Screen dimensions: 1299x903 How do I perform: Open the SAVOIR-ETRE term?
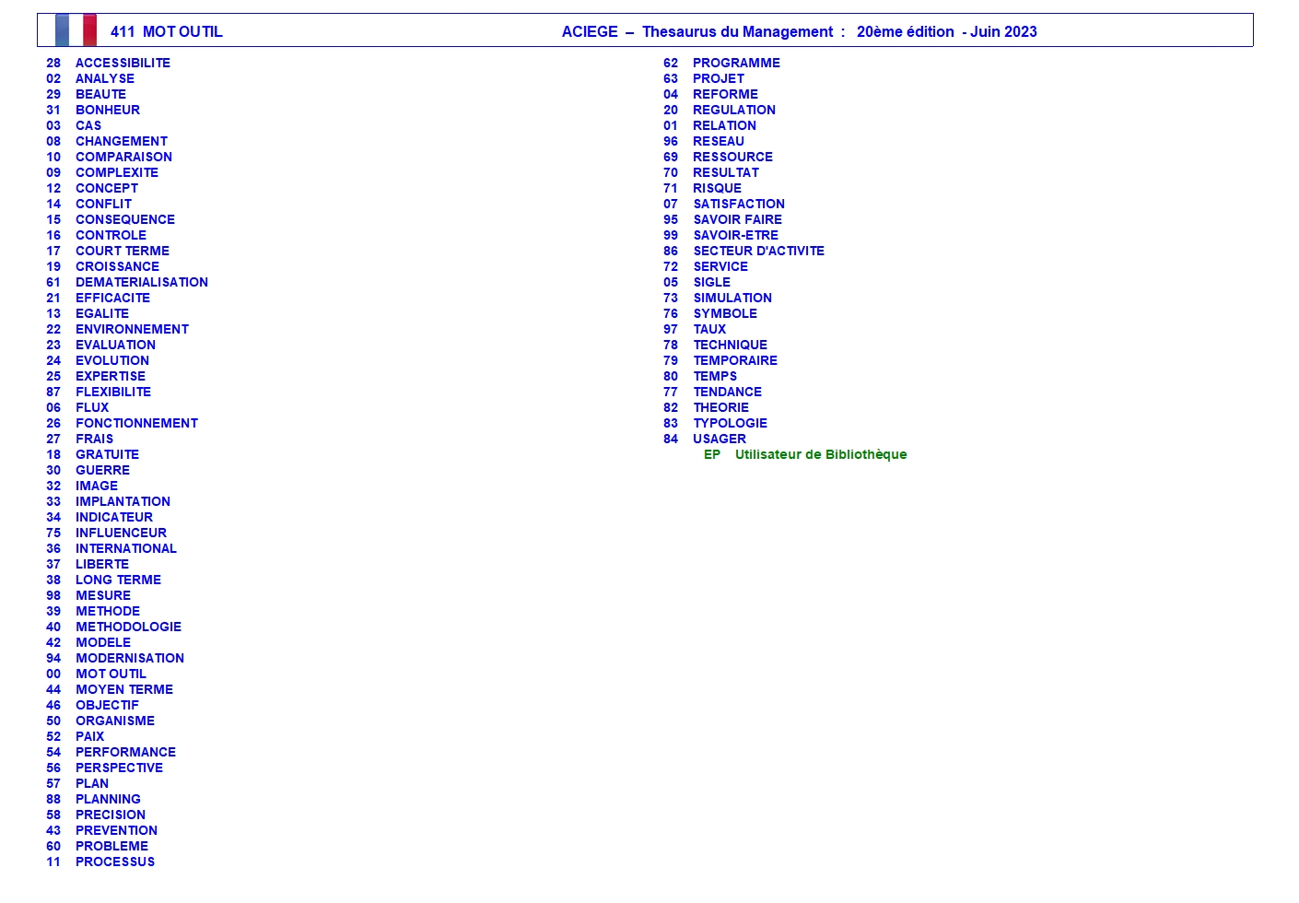click(735, 235)
